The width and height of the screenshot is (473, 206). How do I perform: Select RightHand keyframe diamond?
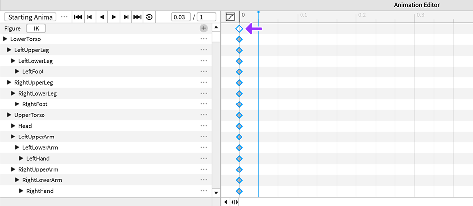(x=239, y=191)
